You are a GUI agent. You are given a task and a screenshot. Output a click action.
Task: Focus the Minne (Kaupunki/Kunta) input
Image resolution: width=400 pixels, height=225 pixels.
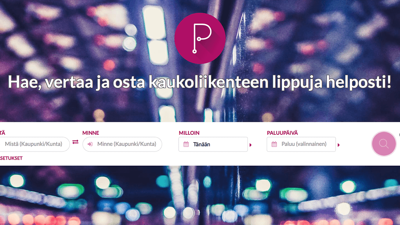tap(122, 144)
